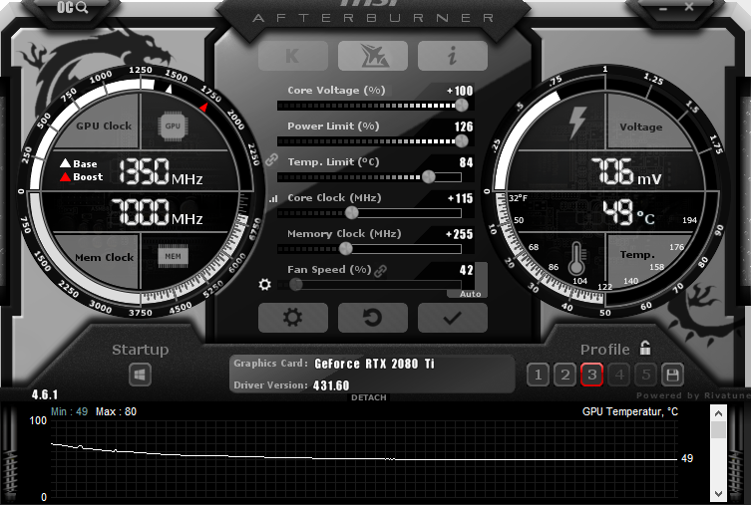This screenshot has height=505, width=751.
Task: Click the GeForce RTX 2080 Ti text
Action: (x=374, y=364)
